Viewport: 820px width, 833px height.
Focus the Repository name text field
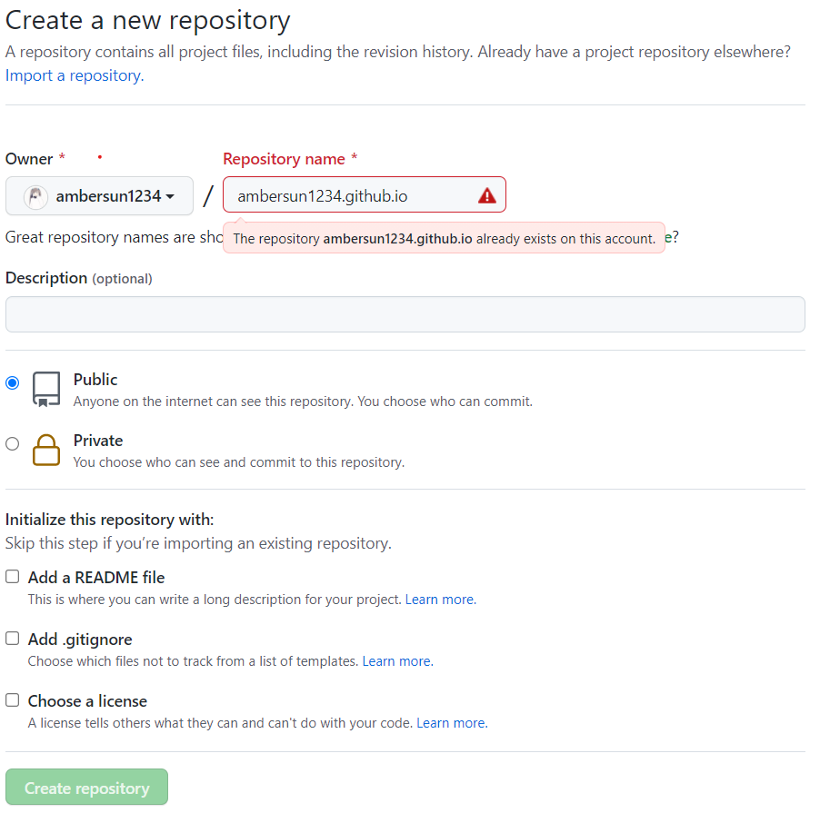[x=350, y=195]
